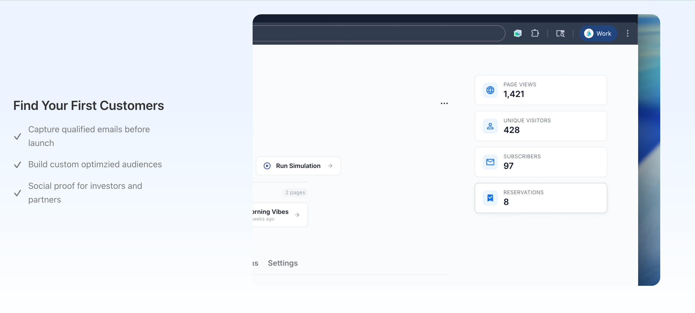Click the 2 pages badge
This screenshot has width=695, height=313.
pos(295,192)
